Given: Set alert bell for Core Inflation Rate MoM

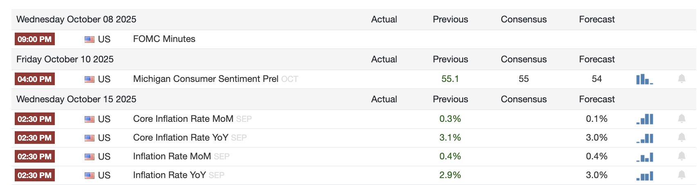Looking at the screenshot, I should click(681, 119).
